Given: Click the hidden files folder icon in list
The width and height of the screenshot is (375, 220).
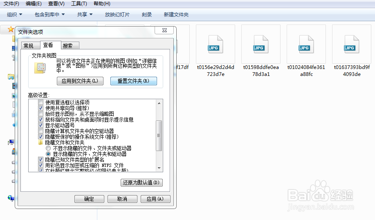Looking at the screenshot, I should pyautogui.click(x=40, y=142).
